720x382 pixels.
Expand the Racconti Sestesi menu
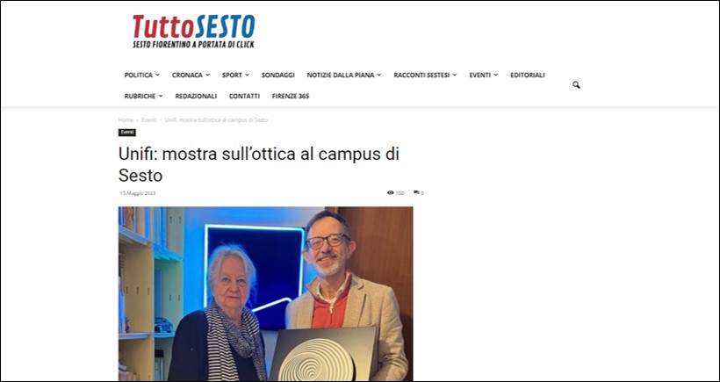(425, 75)
